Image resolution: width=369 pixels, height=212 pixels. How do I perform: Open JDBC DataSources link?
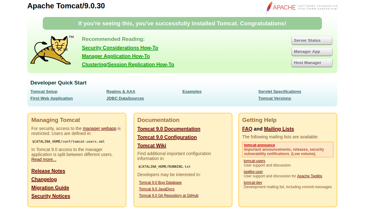pyautogui.click(x=125, y=98)
